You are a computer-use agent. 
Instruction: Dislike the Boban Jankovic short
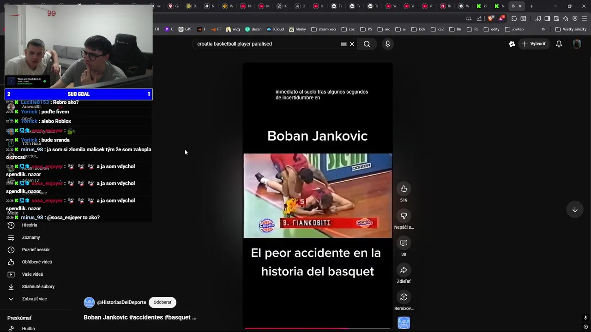(x=404, y=216)
